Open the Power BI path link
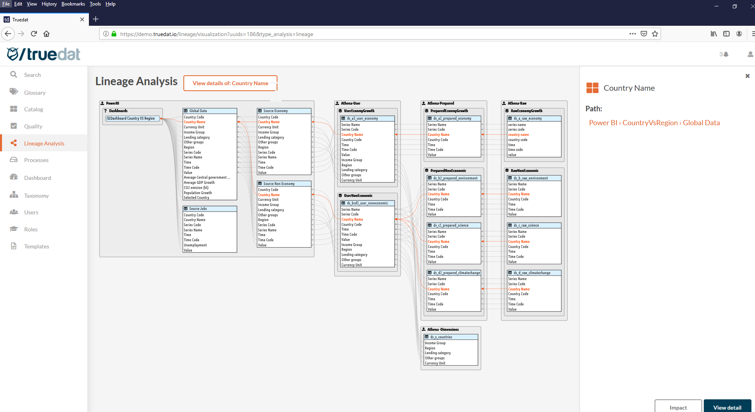 pos(603,123)
